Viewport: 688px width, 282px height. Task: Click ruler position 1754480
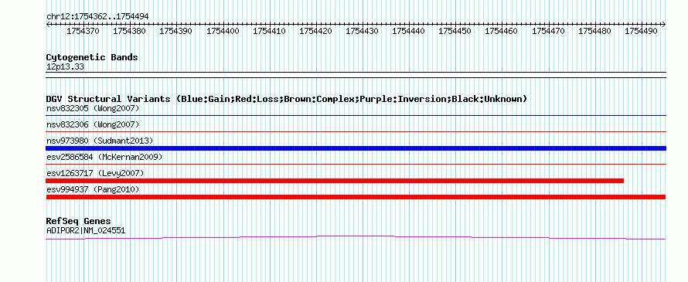(595, 32)
